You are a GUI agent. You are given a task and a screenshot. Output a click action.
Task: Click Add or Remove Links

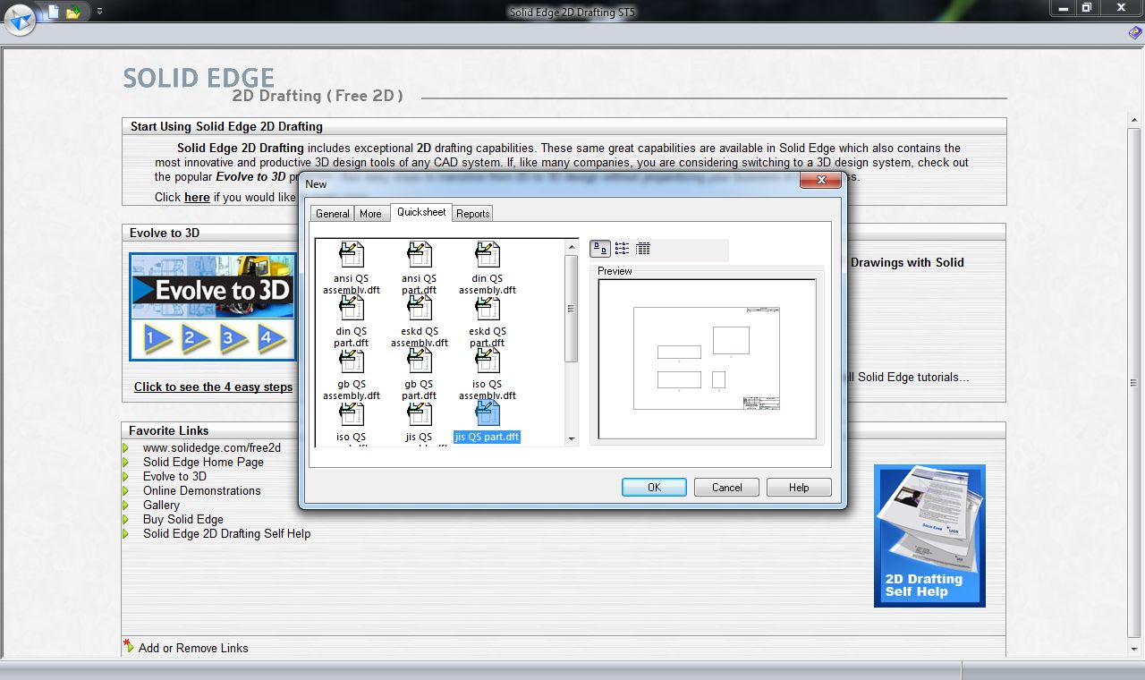click(x=193, y=648)
